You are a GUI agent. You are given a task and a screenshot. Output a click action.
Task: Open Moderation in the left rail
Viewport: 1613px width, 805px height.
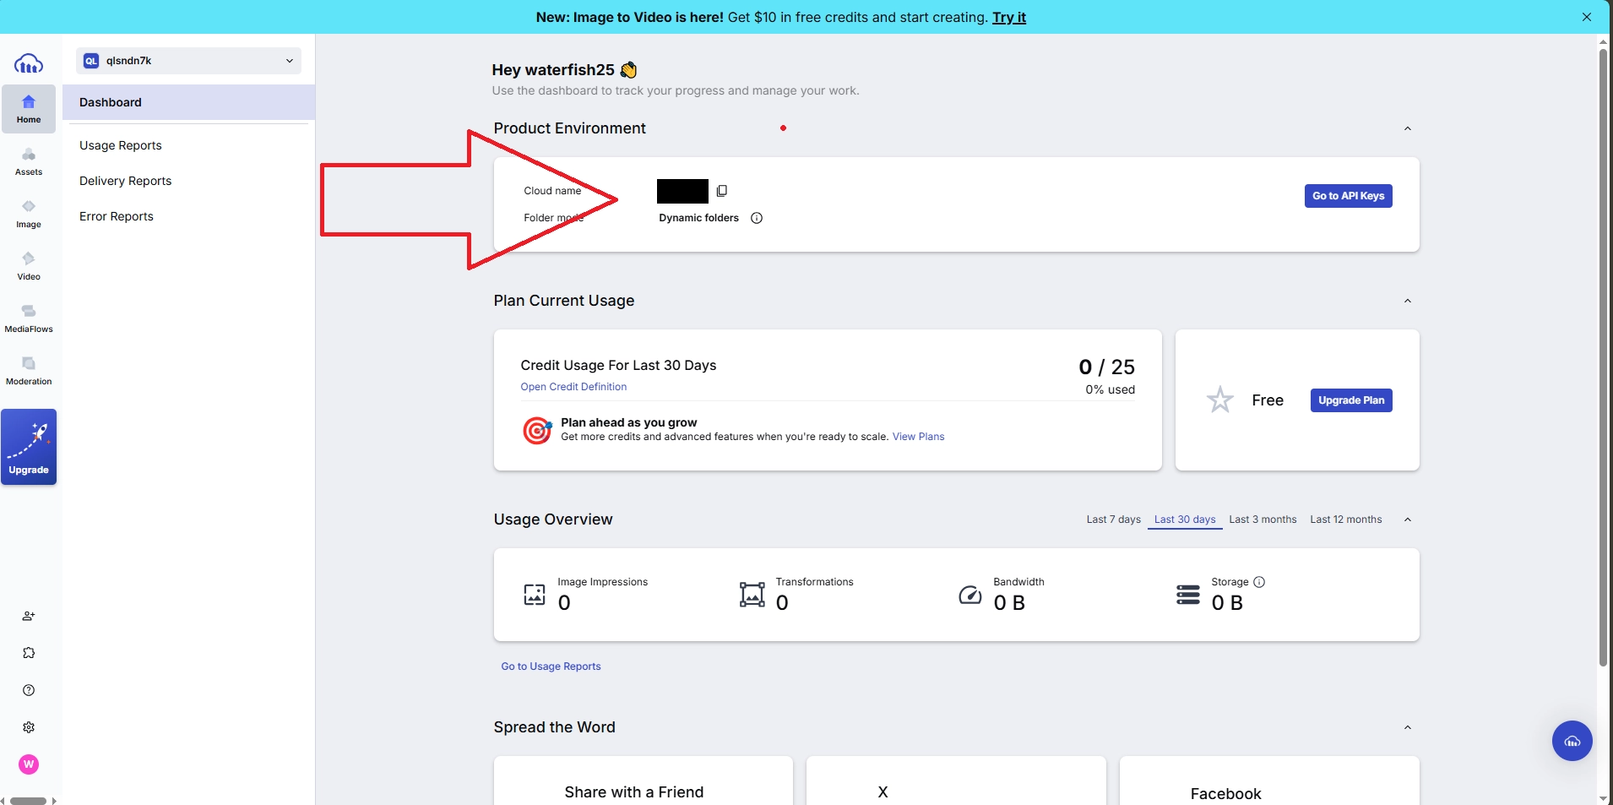29,371
